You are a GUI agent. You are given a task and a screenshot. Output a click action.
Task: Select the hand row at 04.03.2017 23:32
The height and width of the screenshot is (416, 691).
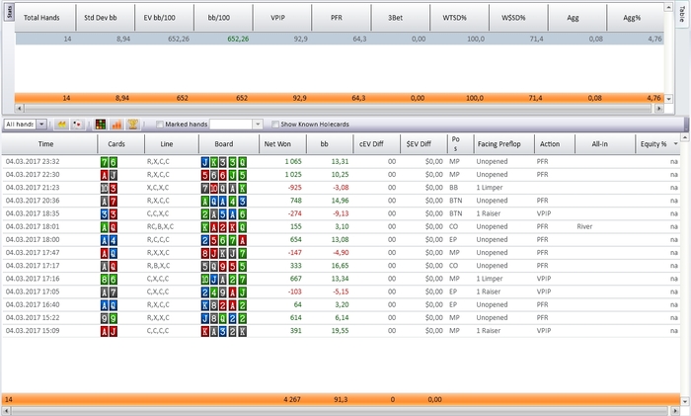coord(342,162)
